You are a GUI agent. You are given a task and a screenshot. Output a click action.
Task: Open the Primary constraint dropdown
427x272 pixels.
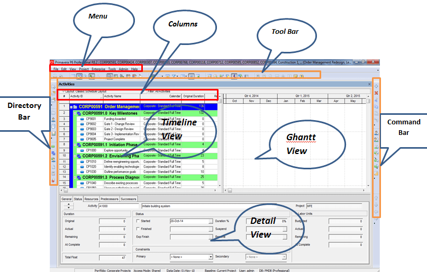tap(211, 257)
